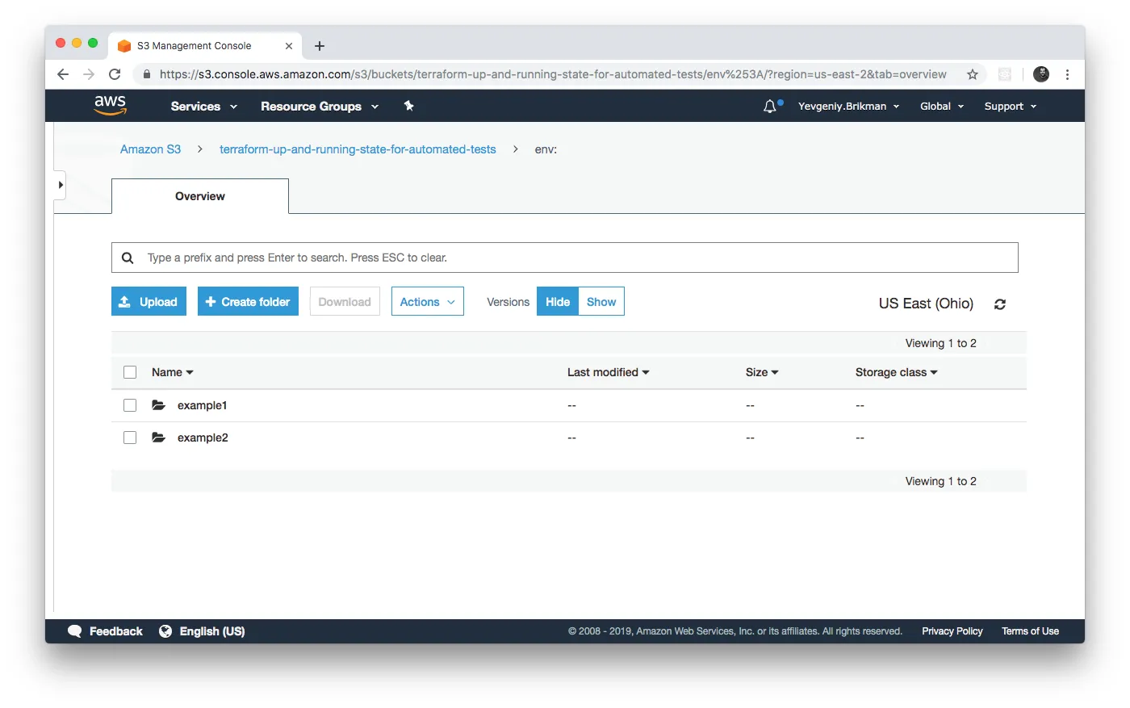
Task: Sort by Size column
Action: pyautogui.click(x=762, y=372)
